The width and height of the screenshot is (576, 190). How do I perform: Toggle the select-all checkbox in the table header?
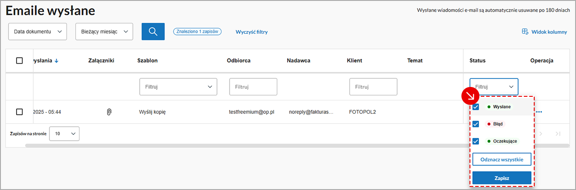pyautogui.click(x=19, y=60)
